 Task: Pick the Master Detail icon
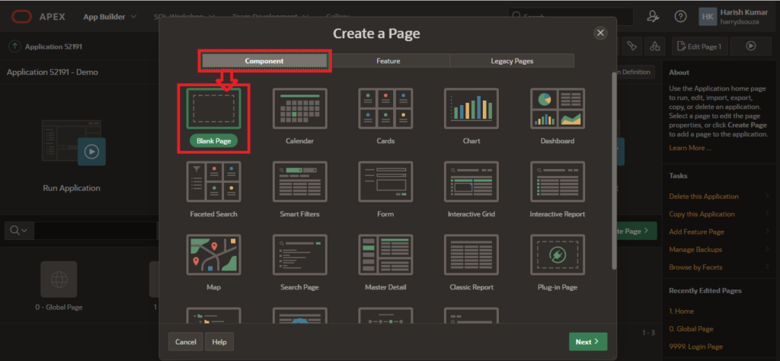(x=385, y=254)
